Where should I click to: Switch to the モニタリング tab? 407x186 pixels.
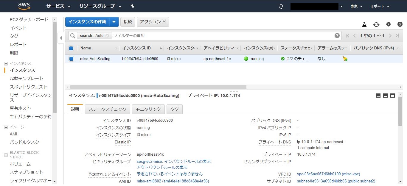(148, 109)
